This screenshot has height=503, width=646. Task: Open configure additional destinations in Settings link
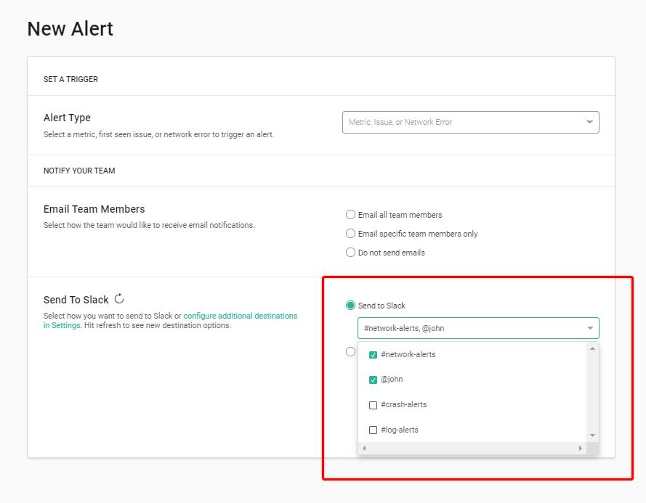pos(170,320)
